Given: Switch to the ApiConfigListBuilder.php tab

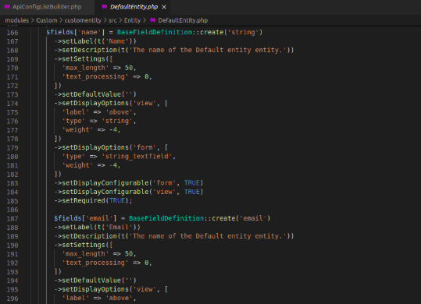Looking at the screenshot, I should pyautogui.click(x=47, y=7).
